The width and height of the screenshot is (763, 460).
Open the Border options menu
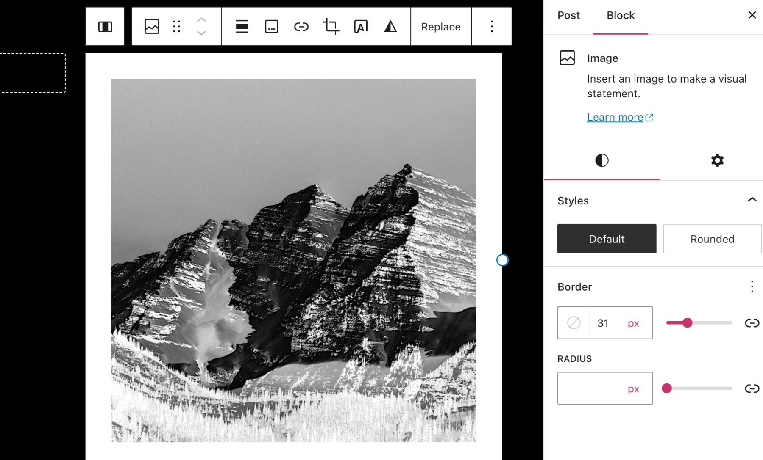[752, 287]
